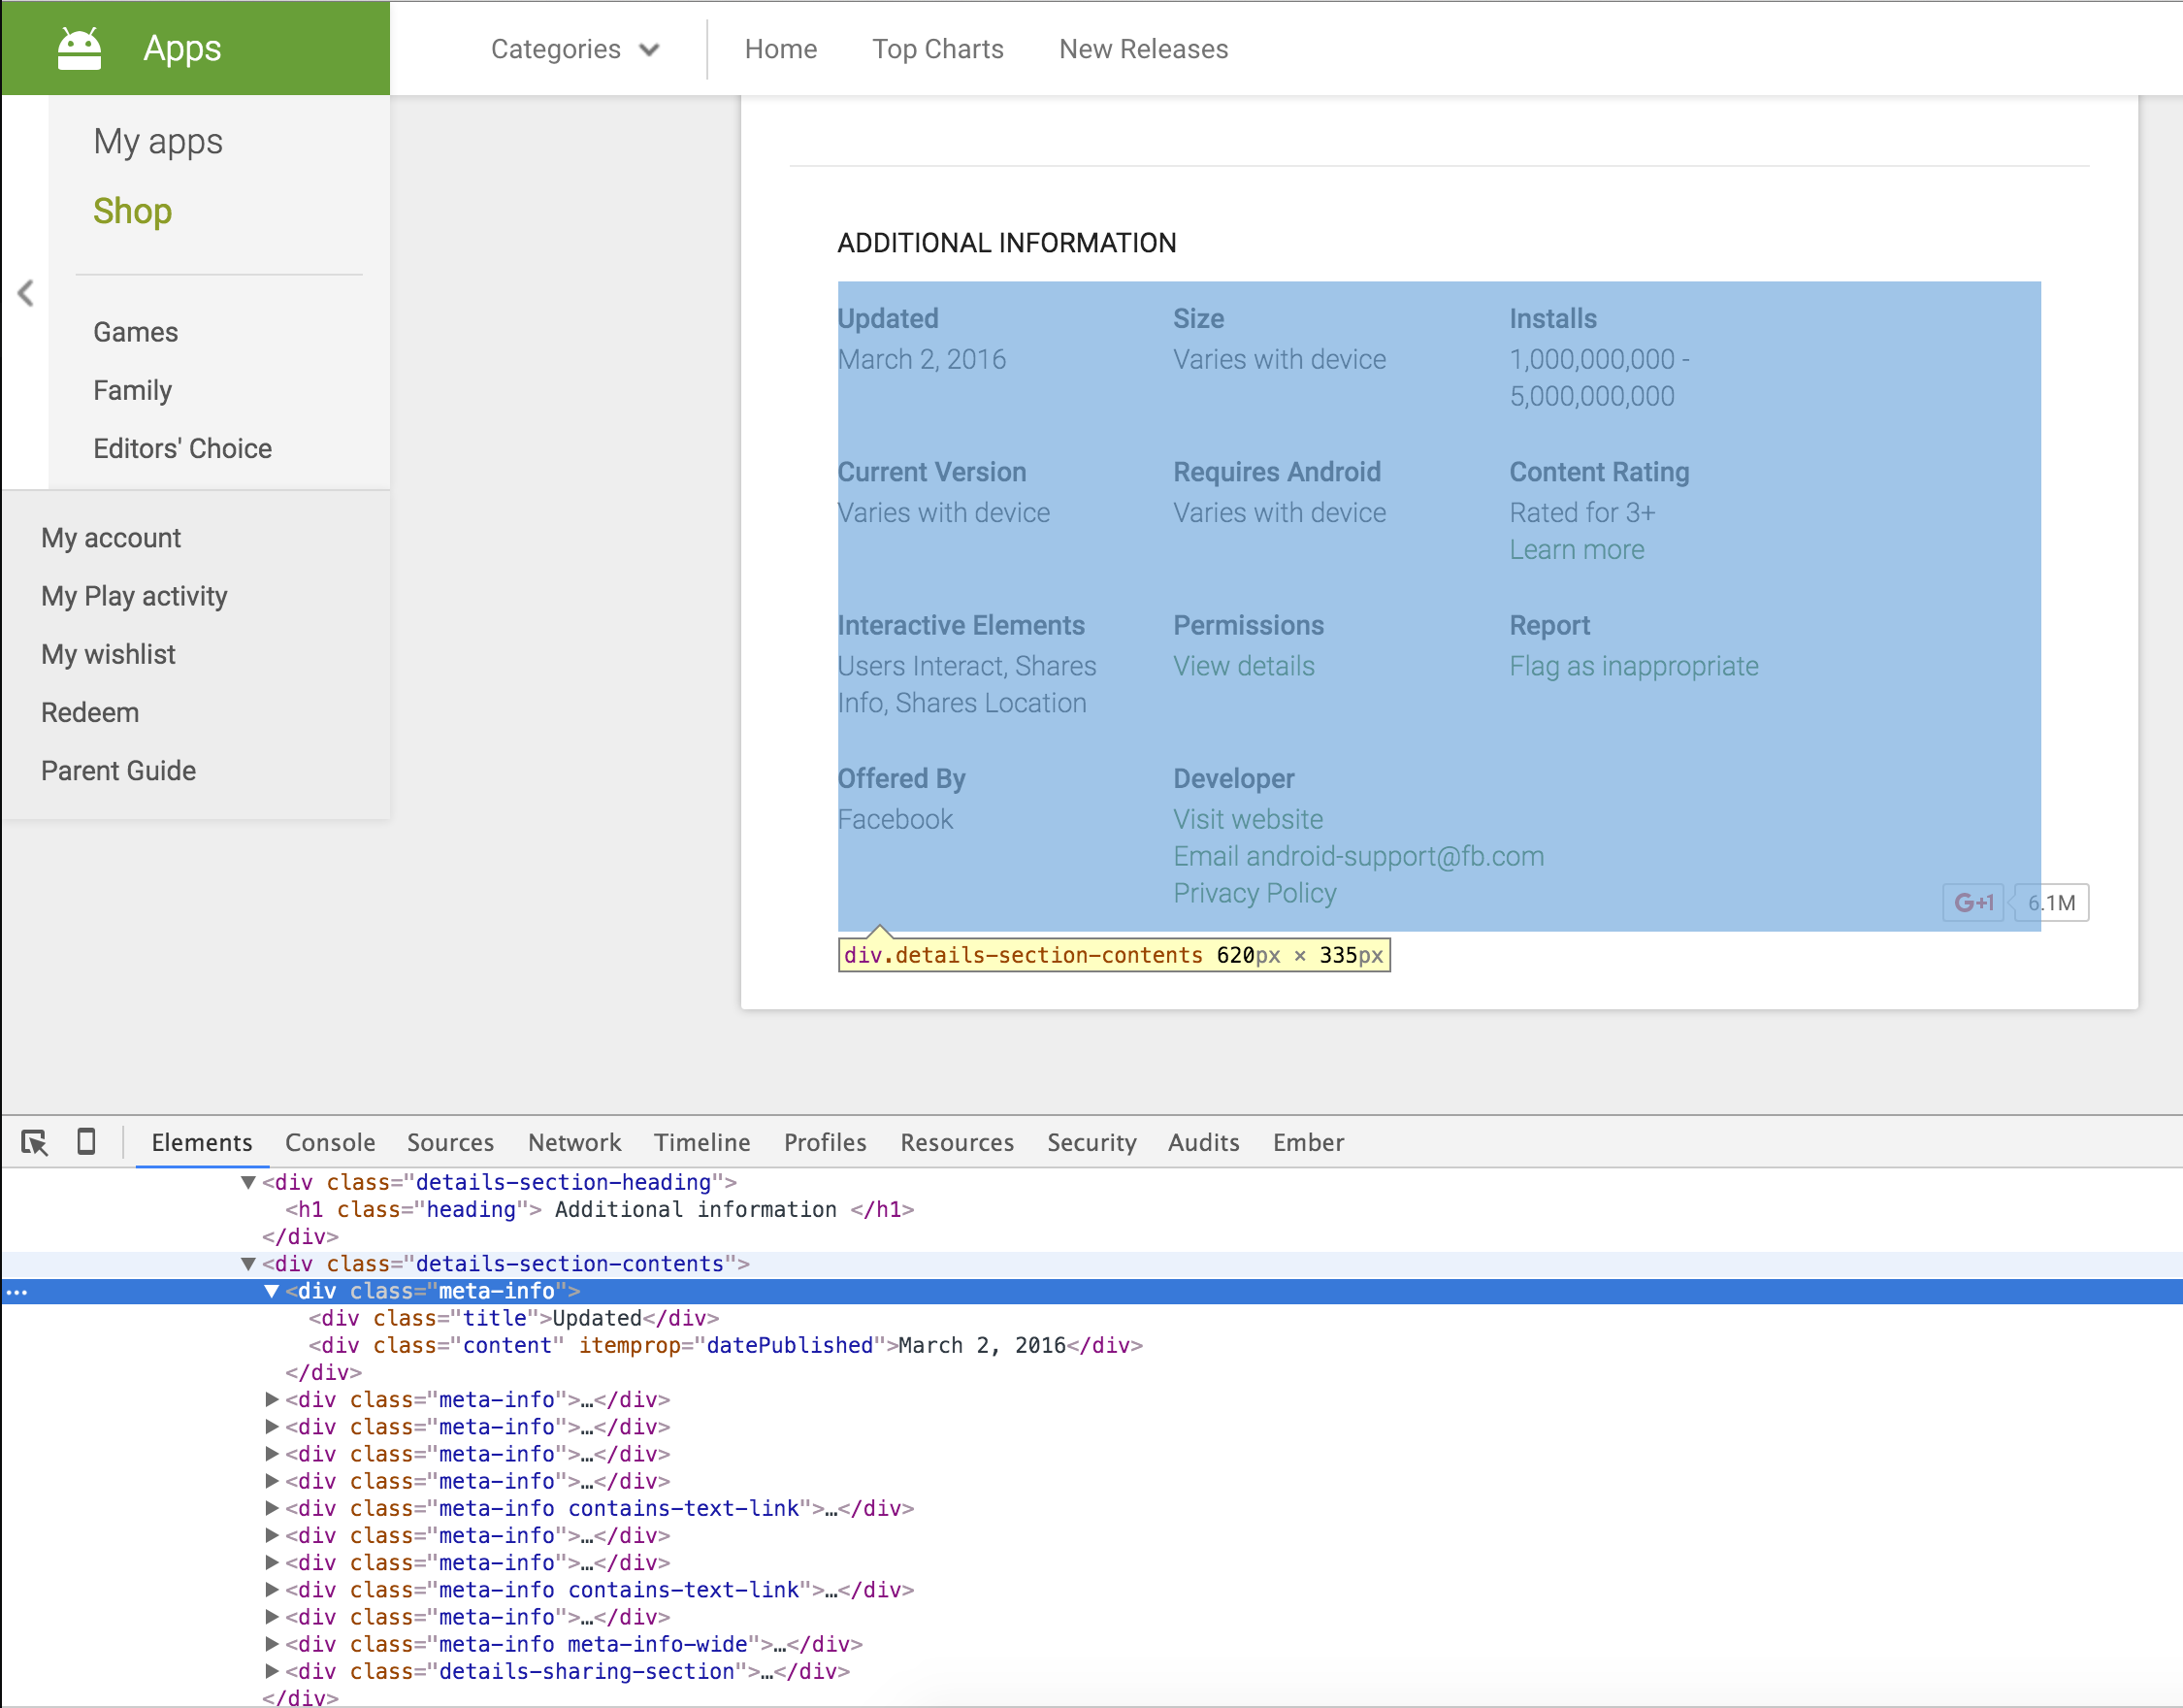Screen dimensions: 2183x1708
Task: Collapse the details-section-contents div node
Action: (247, 1264)
